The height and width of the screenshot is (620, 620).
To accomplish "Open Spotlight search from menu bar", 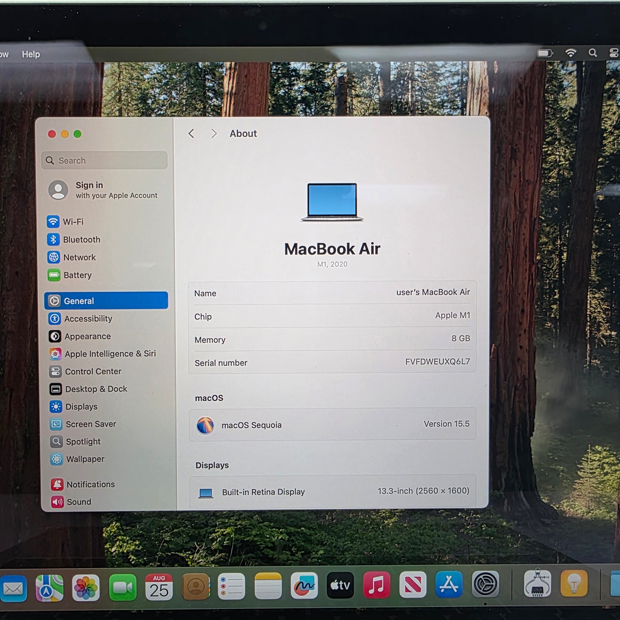I will [x=593, y=53].
